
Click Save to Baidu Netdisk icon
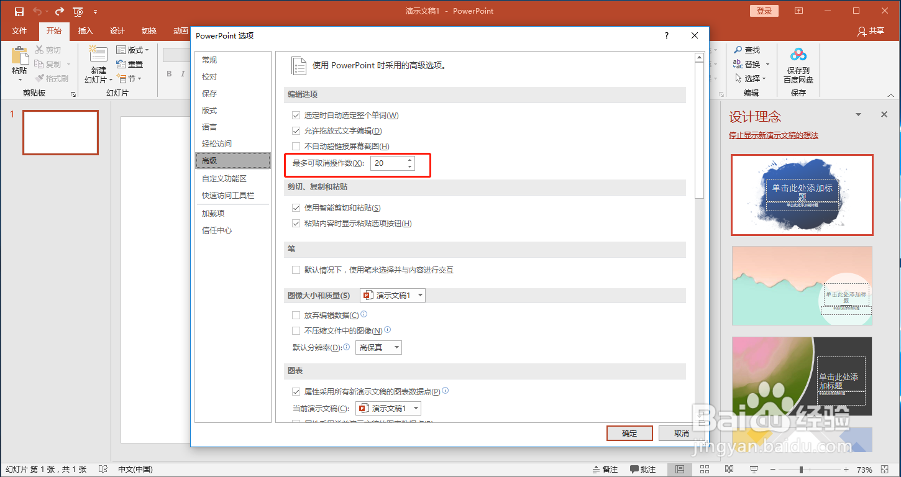pos(798,56)
